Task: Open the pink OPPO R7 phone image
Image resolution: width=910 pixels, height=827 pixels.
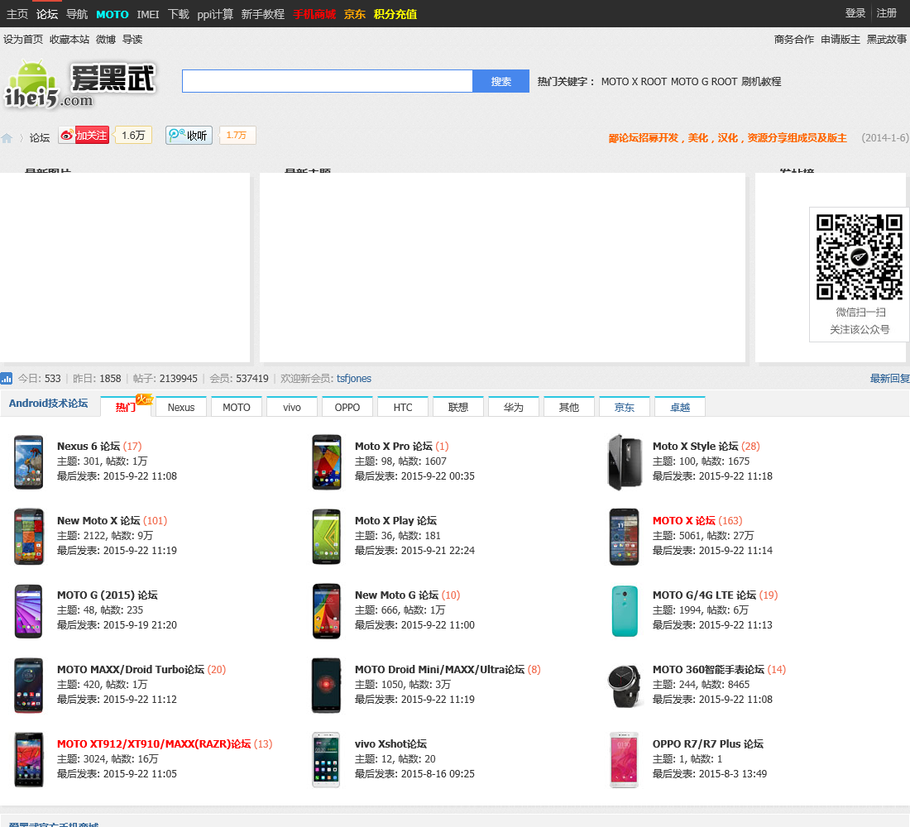Action: 625,760
